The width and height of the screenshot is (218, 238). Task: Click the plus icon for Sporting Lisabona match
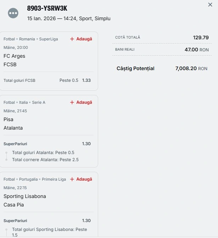pos(72,179)
